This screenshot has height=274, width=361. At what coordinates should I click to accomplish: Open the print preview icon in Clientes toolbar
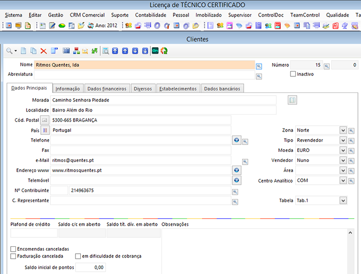[106, 51]
